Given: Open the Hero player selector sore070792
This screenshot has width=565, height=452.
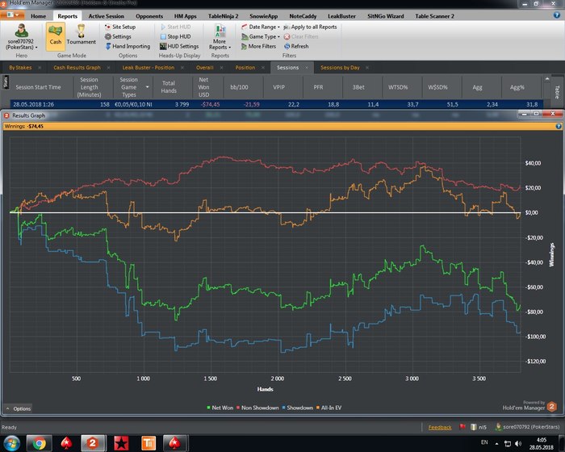Looking at the screenshot, I should point(21,37).
